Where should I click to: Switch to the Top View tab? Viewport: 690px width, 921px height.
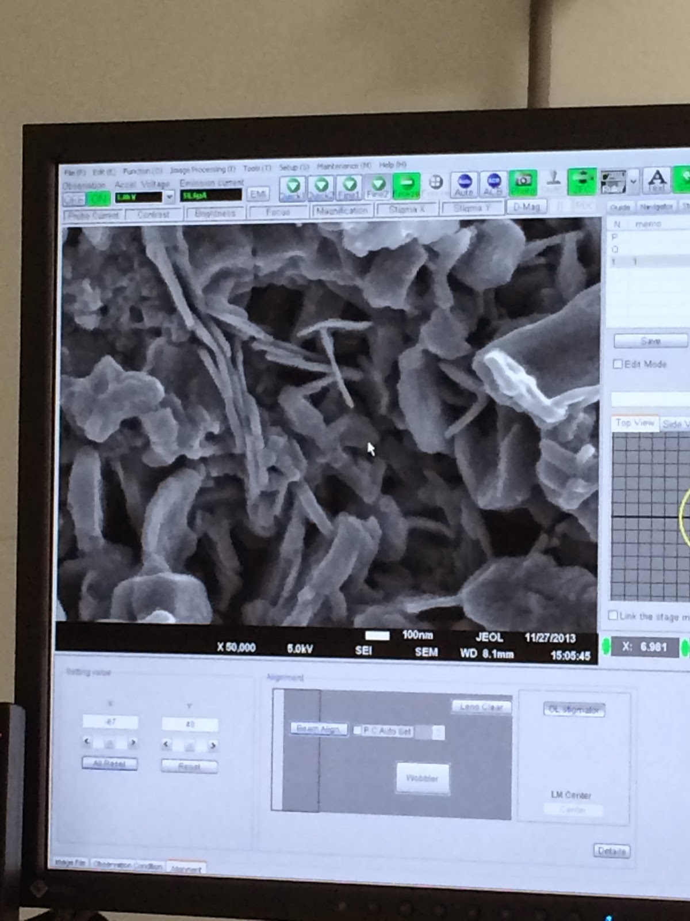click(635, 423)
